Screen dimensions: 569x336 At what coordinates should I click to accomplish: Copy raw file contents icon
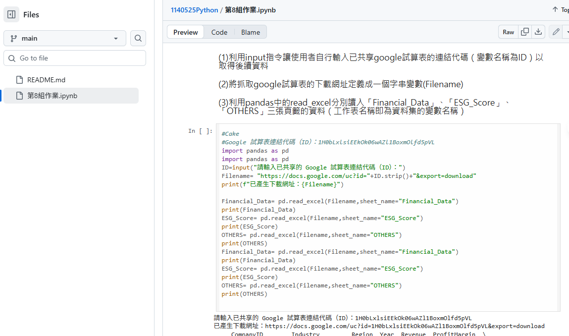[x=525, y=32]
